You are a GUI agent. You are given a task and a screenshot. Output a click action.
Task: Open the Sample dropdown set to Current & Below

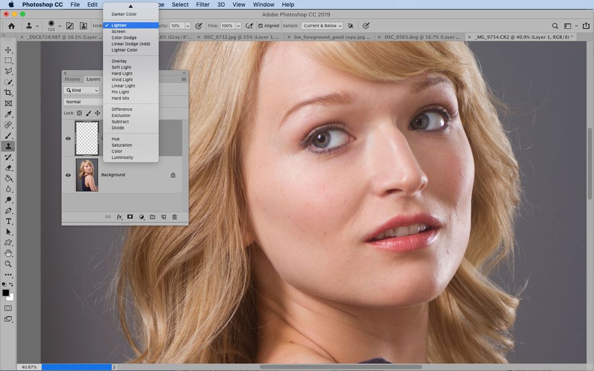point(322,26)
